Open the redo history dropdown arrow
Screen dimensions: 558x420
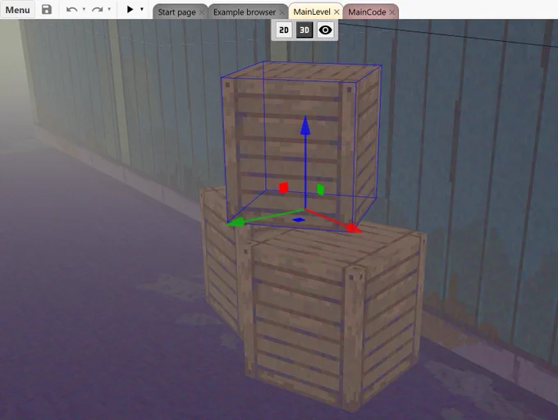(x=109, y=9)
